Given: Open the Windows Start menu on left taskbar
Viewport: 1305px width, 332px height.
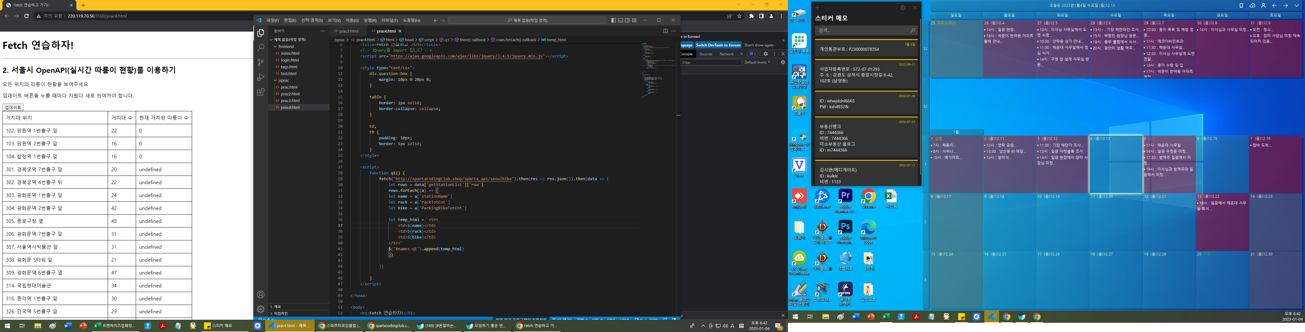Looking at the screenshot, I should 7,326.
